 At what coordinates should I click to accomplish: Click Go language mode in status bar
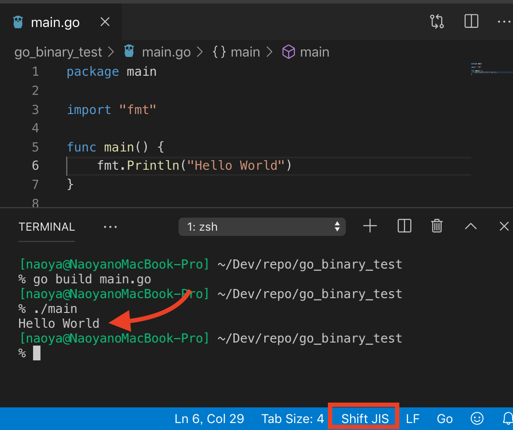tap(445, 419)
